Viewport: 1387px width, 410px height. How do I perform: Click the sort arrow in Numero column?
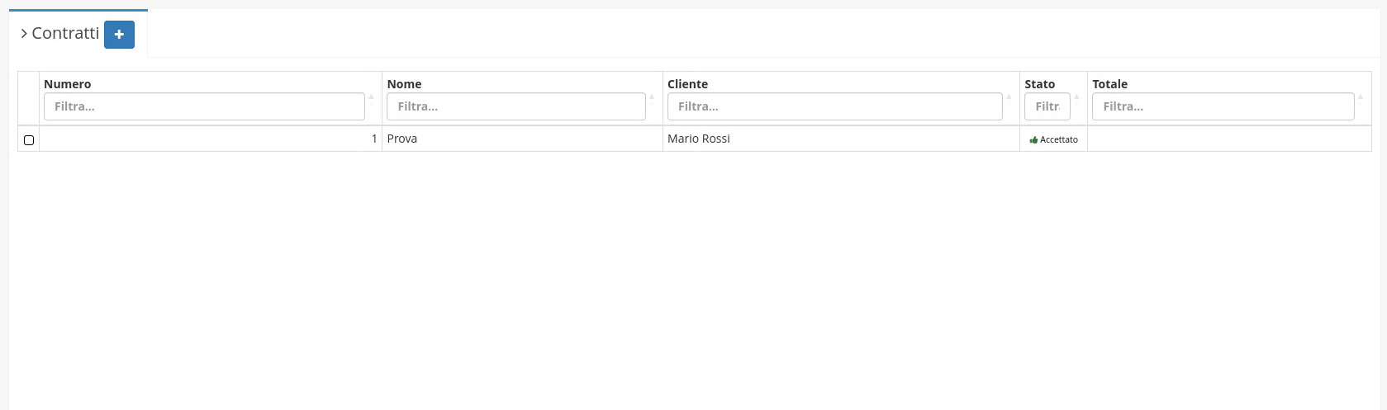pyautogui.click(x=371, y=97)
